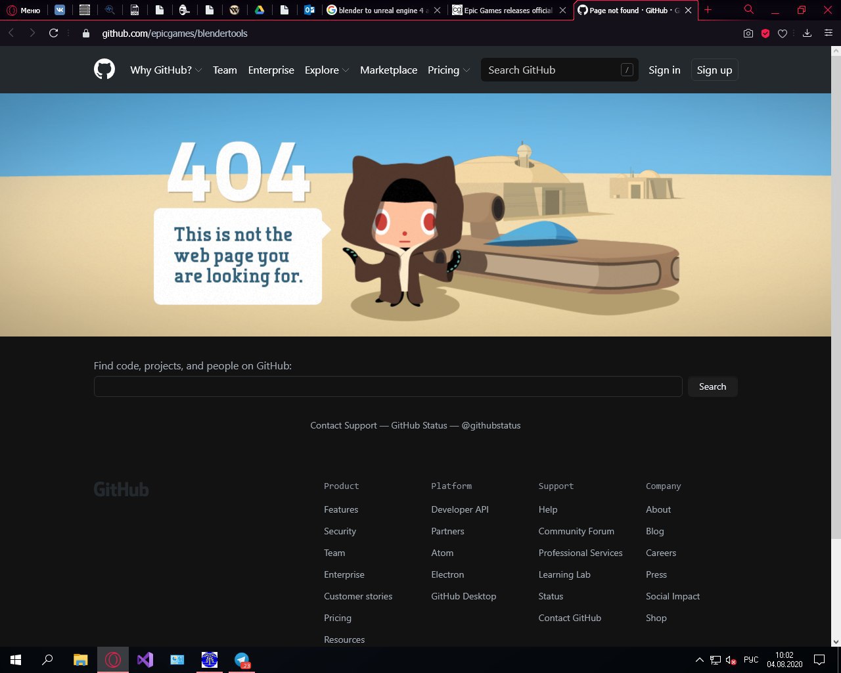Open Visual Studio from the taskbar
Image resolution: width=841 pixels, height=673 pixels.
[x=145, y=660]
